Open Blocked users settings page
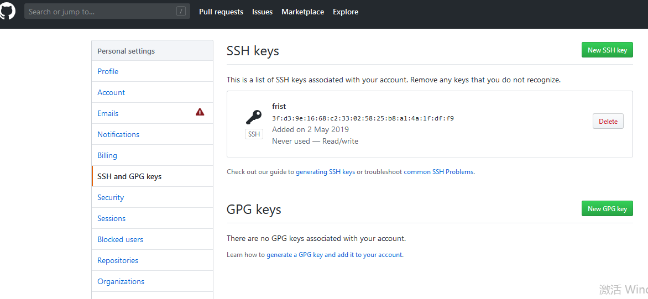 point(120,239)
